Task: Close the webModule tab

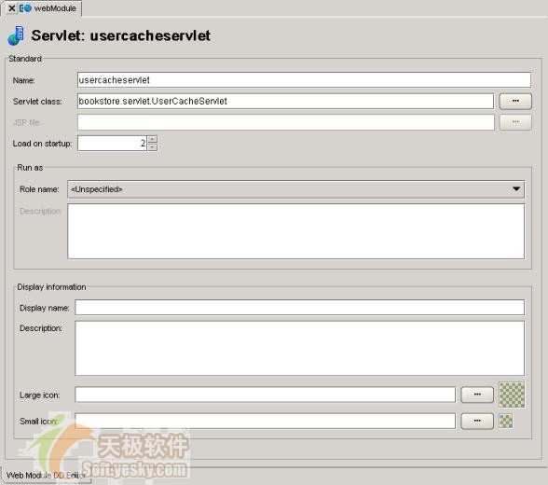Action: (11, 8)
